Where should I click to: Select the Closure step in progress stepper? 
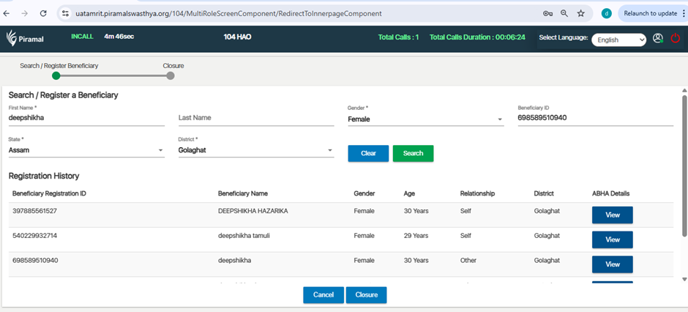tap(171, 75)
